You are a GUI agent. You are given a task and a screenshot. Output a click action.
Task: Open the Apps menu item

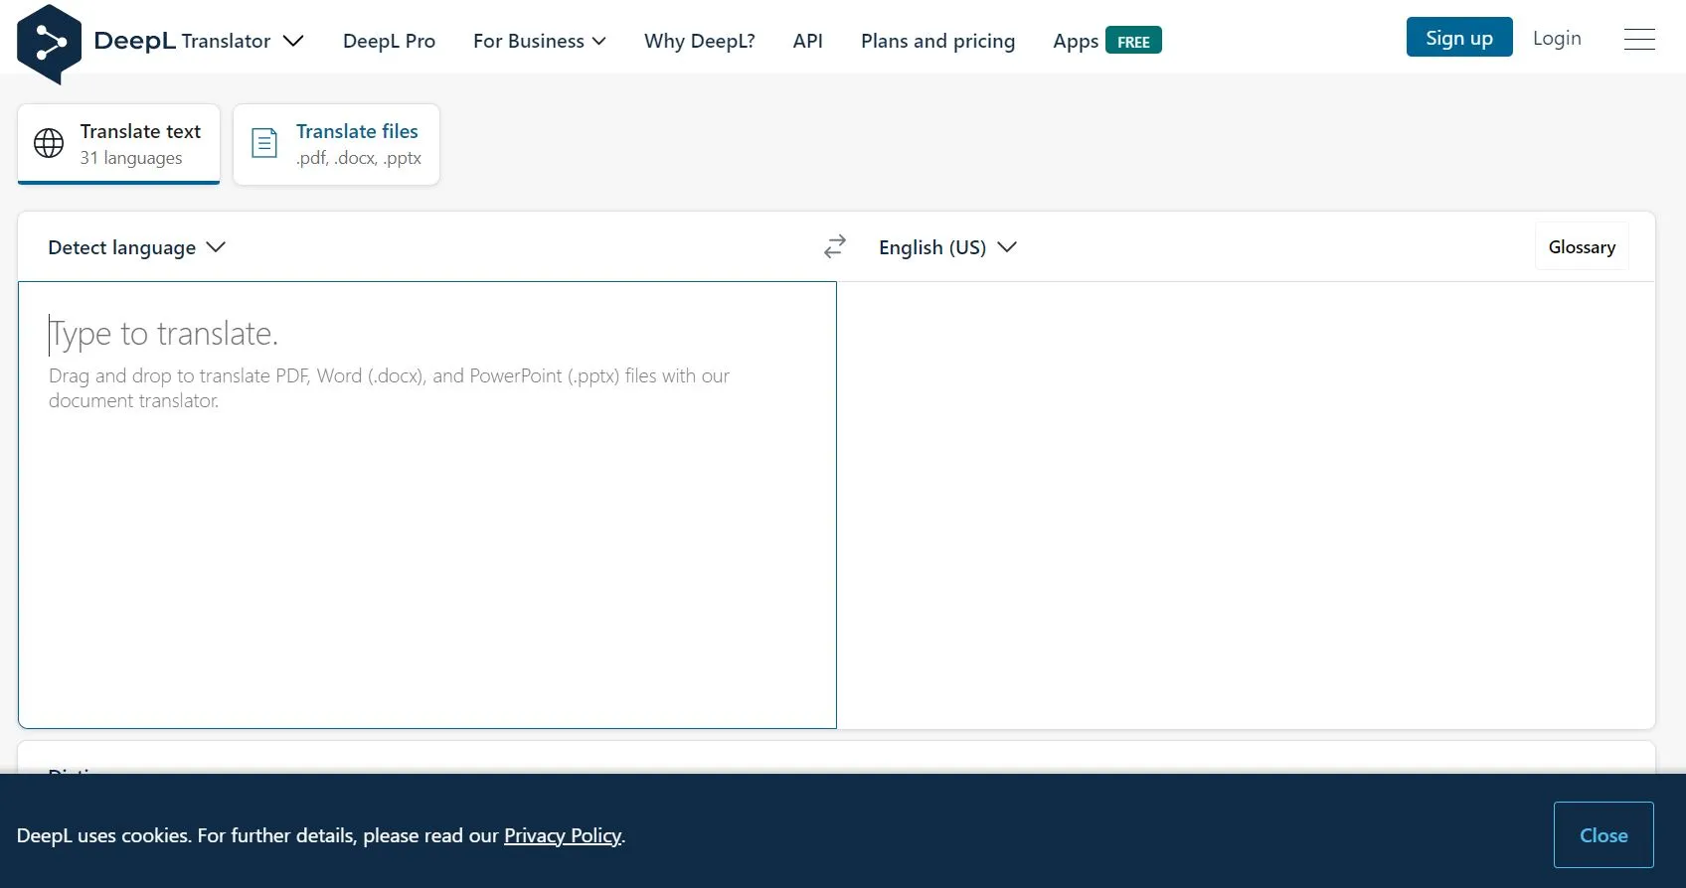[x=1076, y=41]
